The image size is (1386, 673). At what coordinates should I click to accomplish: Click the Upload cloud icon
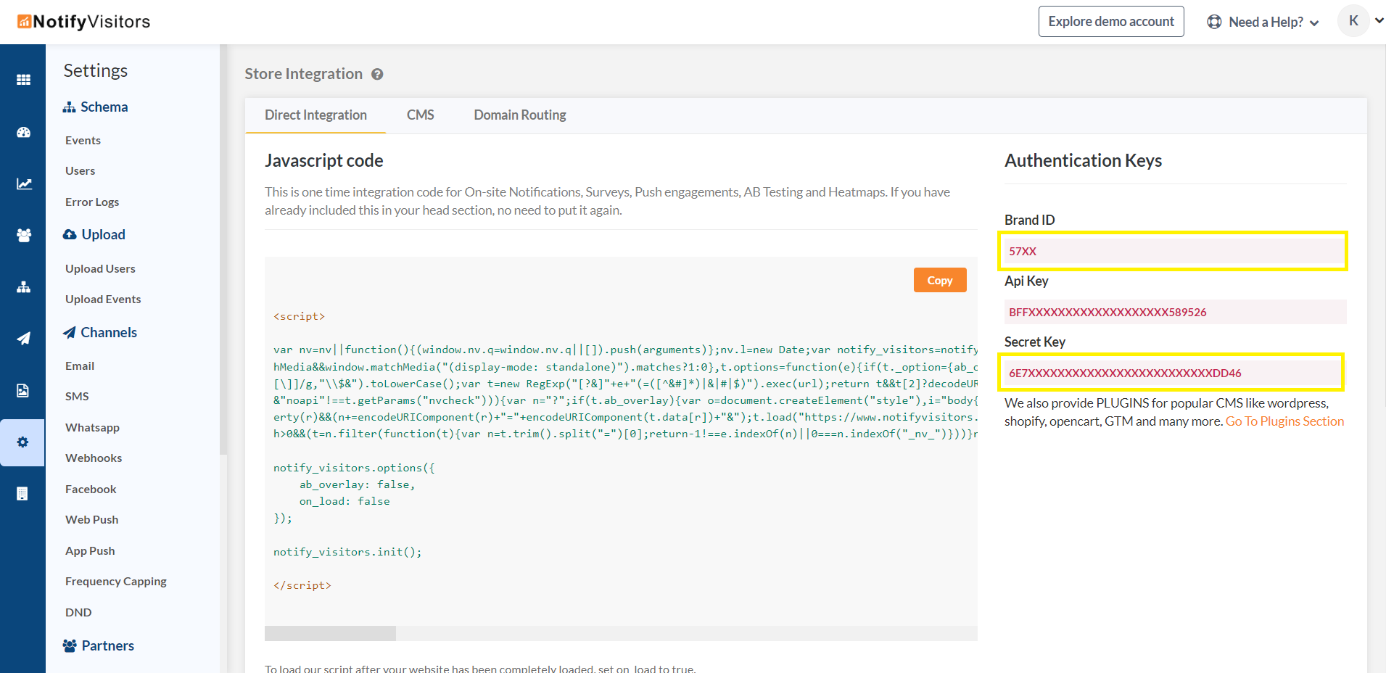pyautogui.click(x=70, y=235)
